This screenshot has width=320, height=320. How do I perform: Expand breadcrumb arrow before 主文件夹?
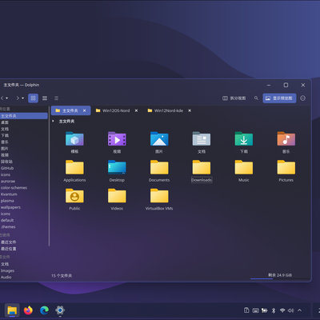click(x=53, y=121)
